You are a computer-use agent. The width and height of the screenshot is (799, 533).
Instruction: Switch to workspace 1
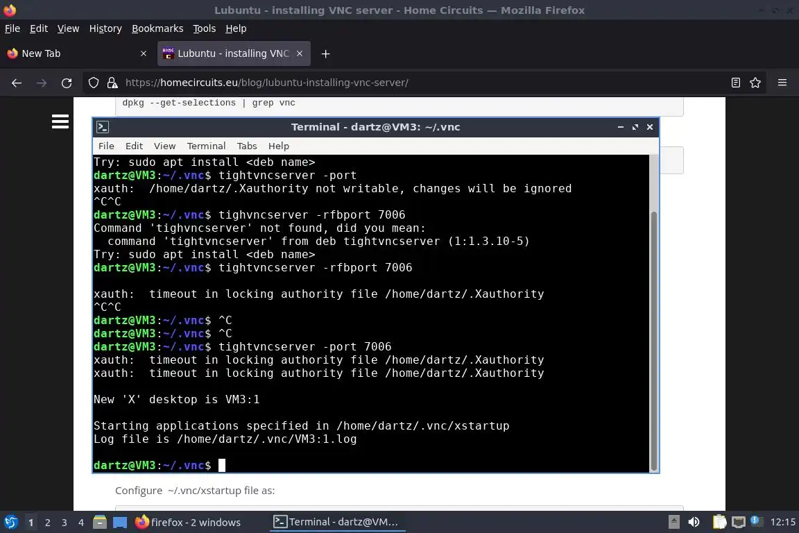click(31, 523)
